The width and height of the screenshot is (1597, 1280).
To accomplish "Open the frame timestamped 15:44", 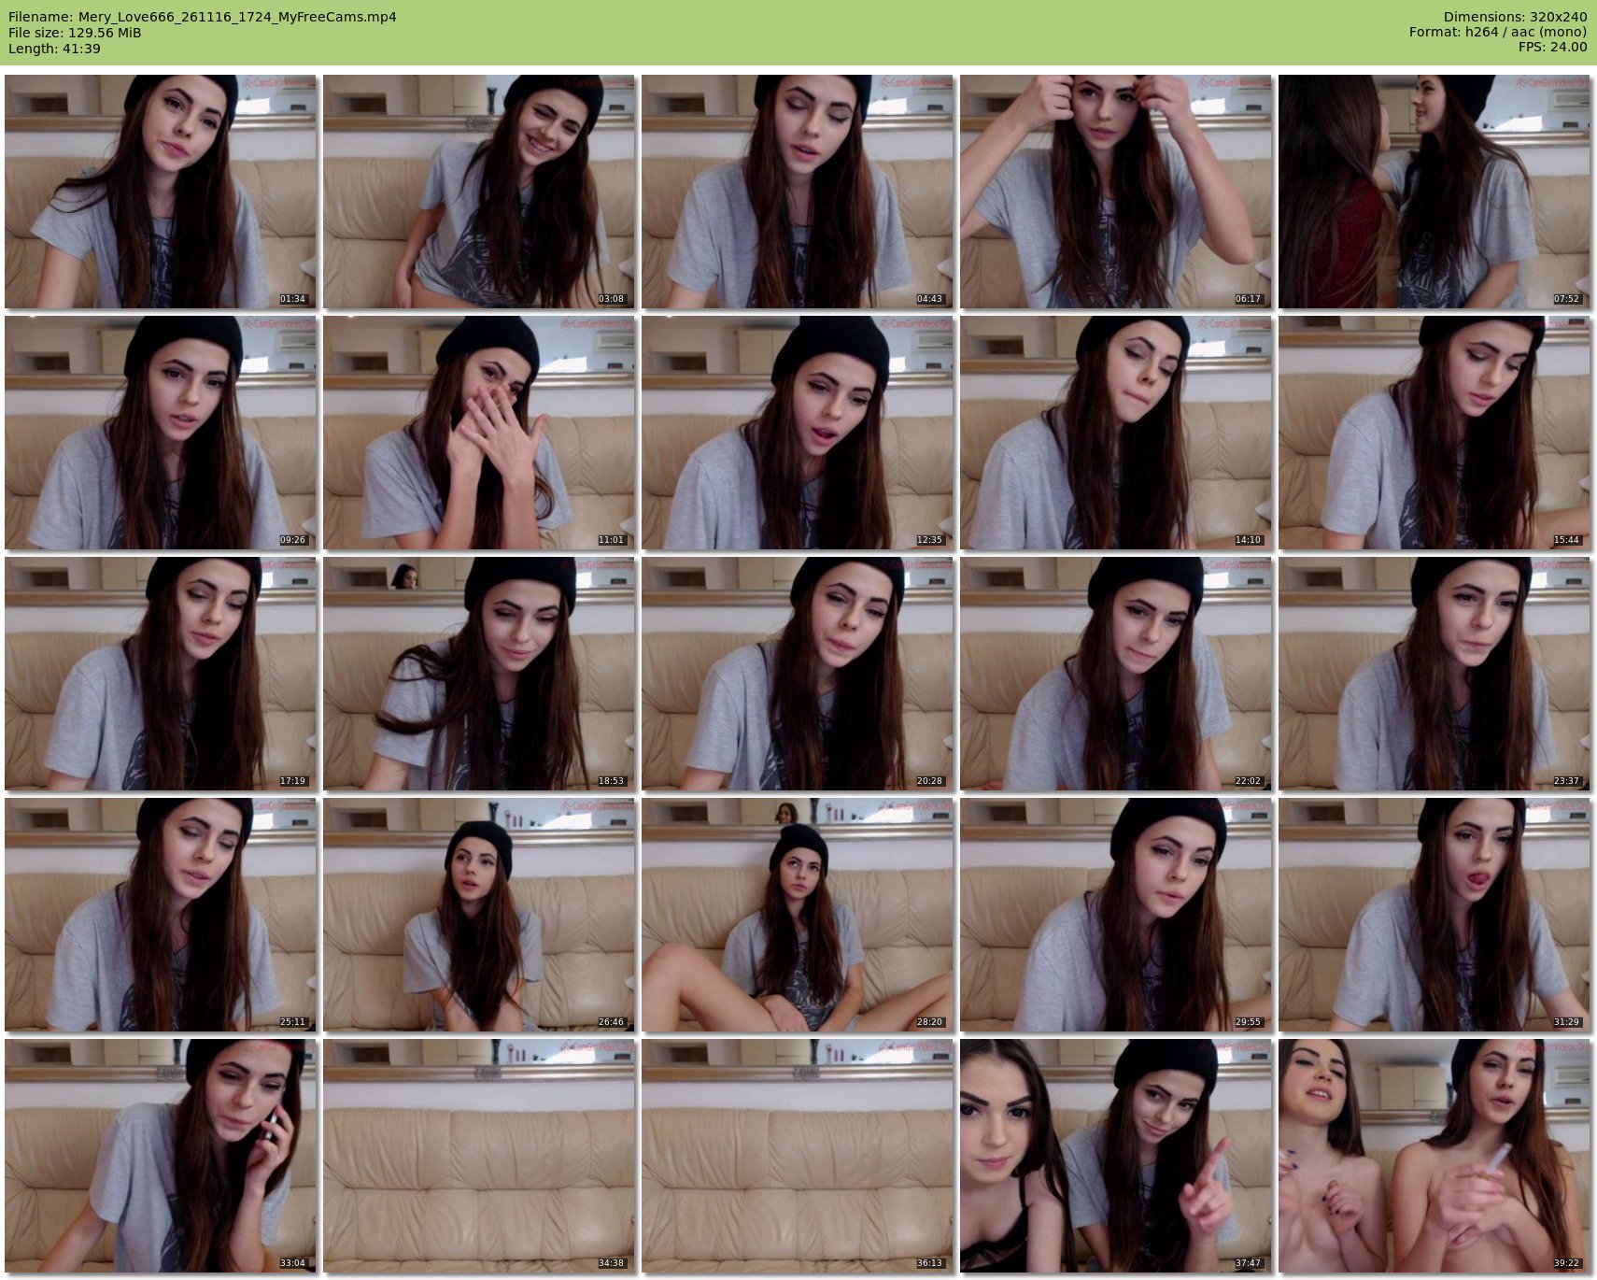I will point(1434,433).
